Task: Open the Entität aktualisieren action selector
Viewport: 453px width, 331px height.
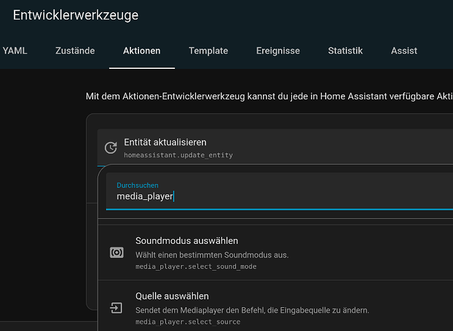Action: click(x=275, y=148)
